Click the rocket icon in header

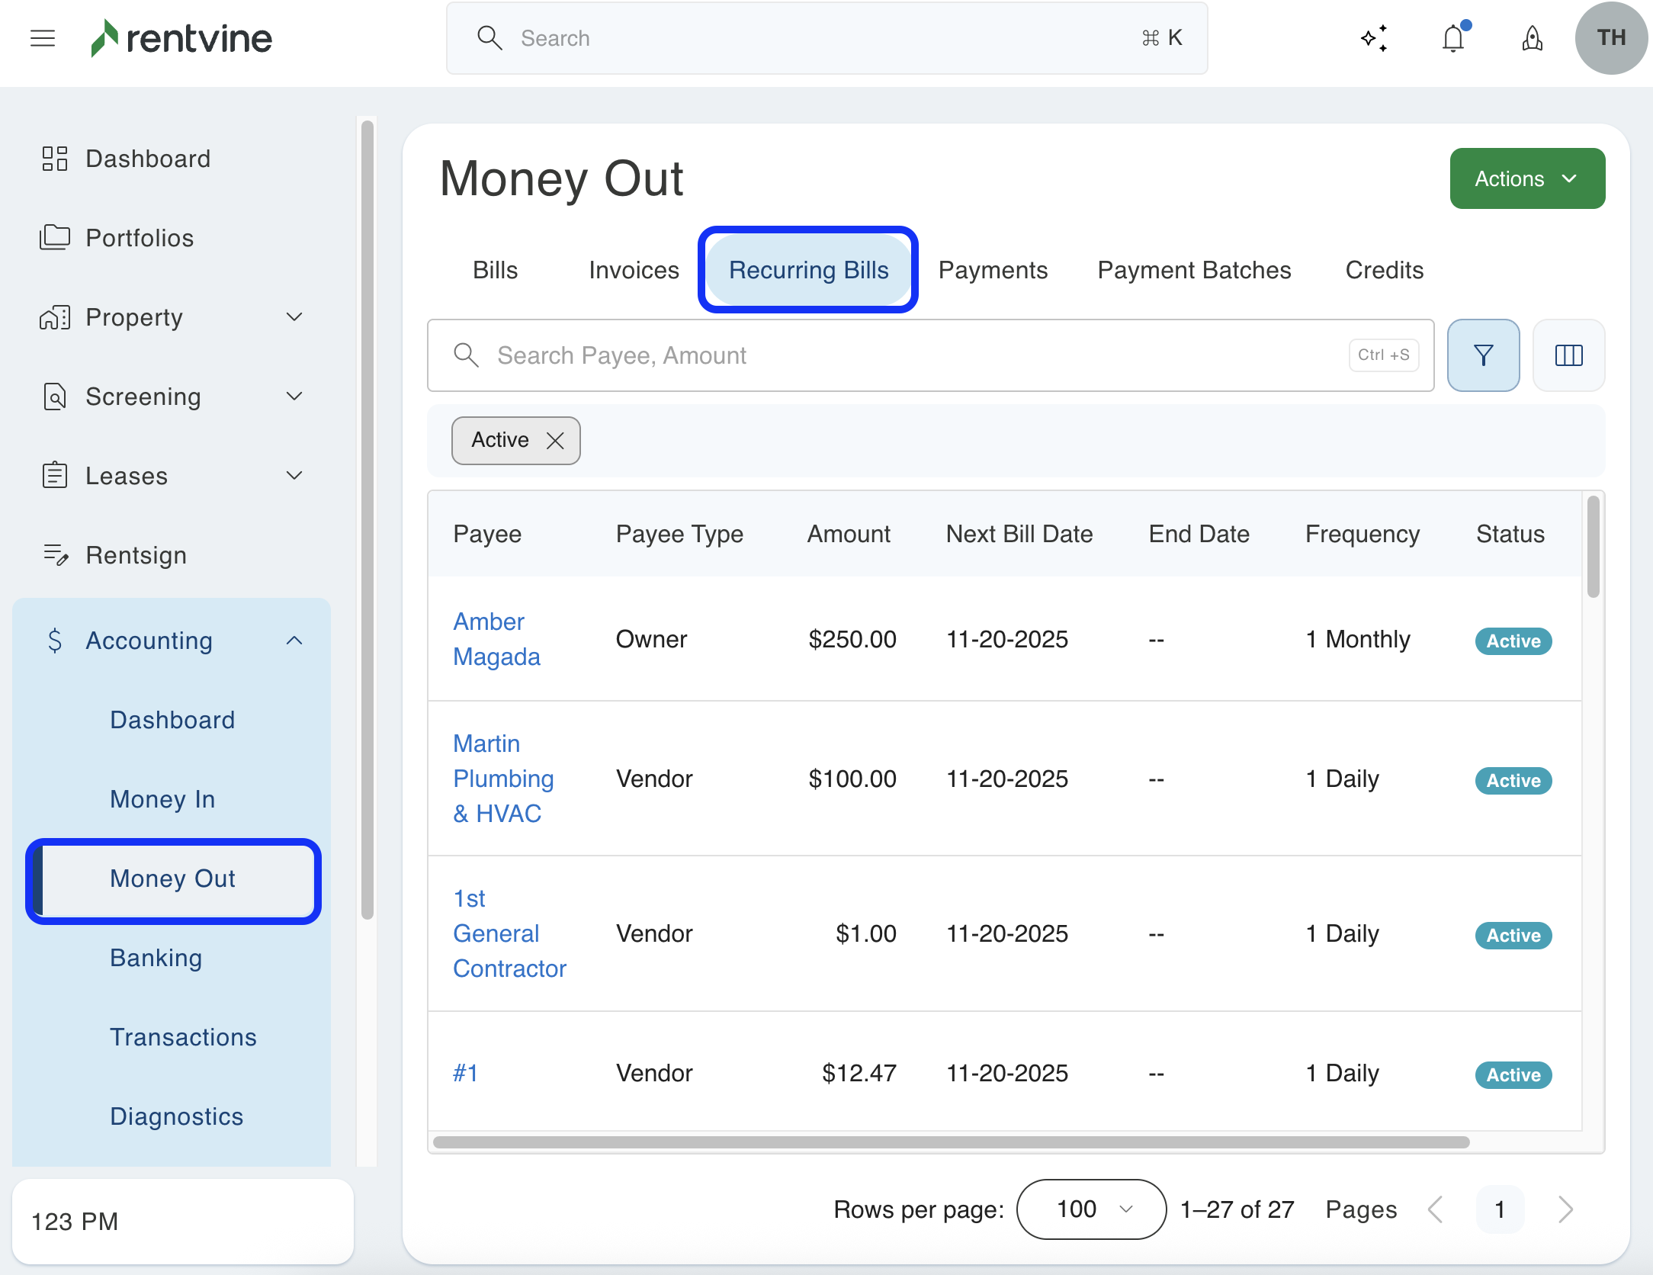click(x=1532, y=38)
